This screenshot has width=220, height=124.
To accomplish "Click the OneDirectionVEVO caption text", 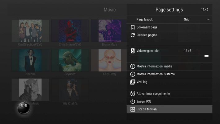I will pyautogui.click(x=30, y=44).
